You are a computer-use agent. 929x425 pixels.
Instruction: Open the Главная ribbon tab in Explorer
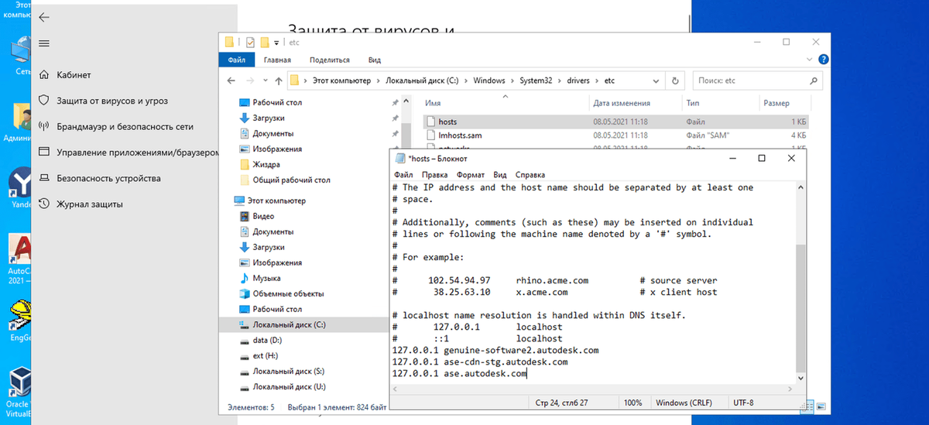point(277,60)
